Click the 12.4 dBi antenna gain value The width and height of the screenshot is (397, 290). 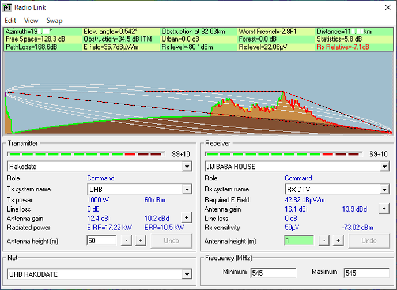[99, 219]
